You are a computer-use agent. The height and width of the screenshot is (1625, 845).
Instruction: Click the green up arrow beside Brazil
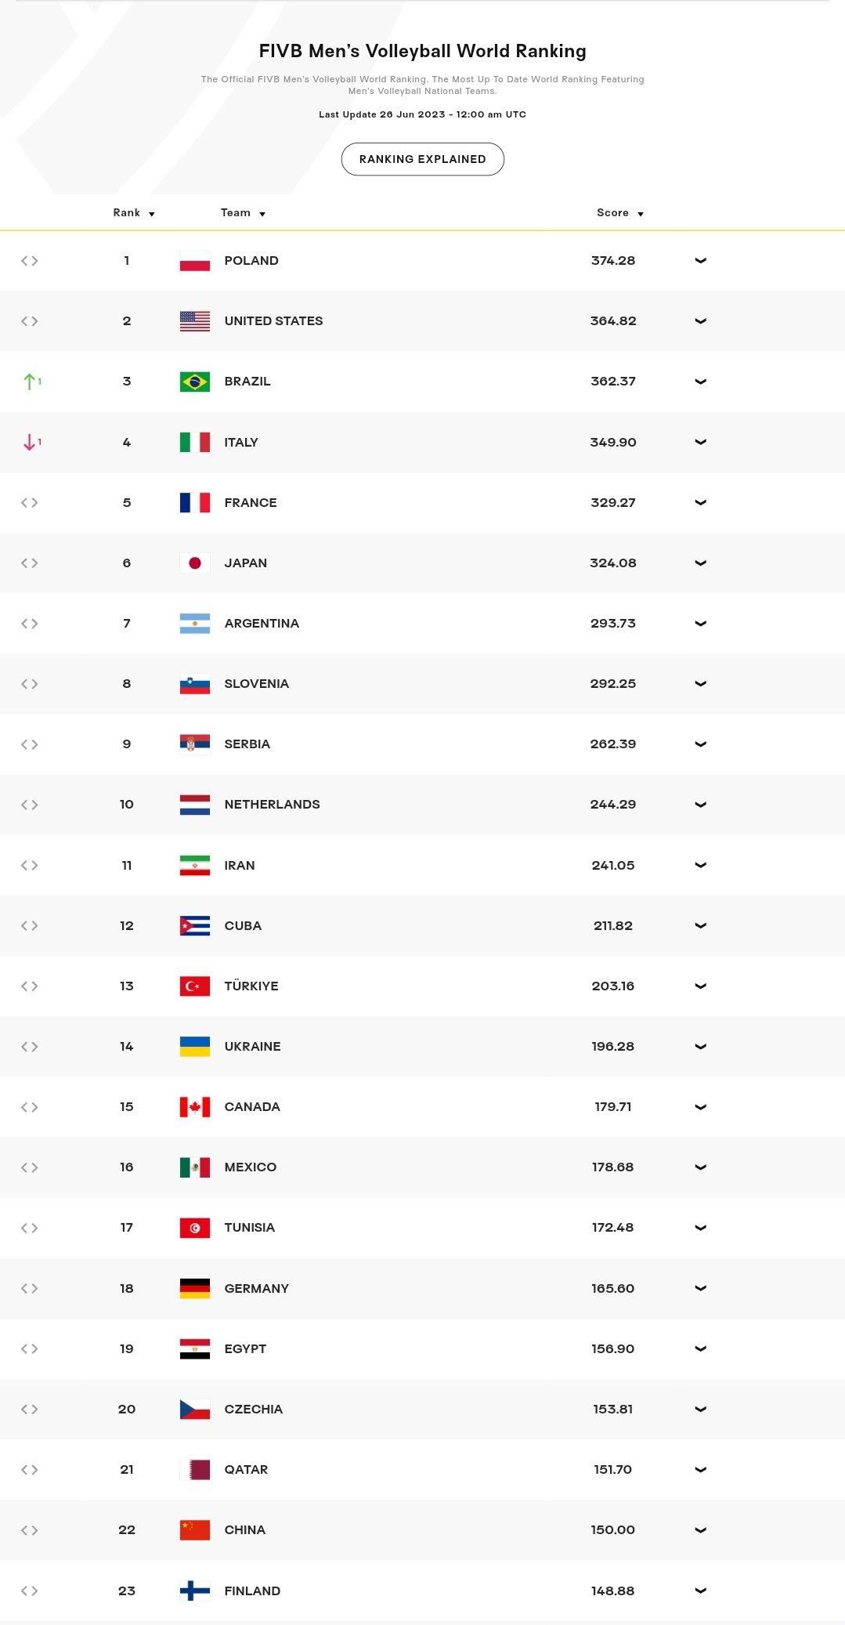[x=31, y=382]
